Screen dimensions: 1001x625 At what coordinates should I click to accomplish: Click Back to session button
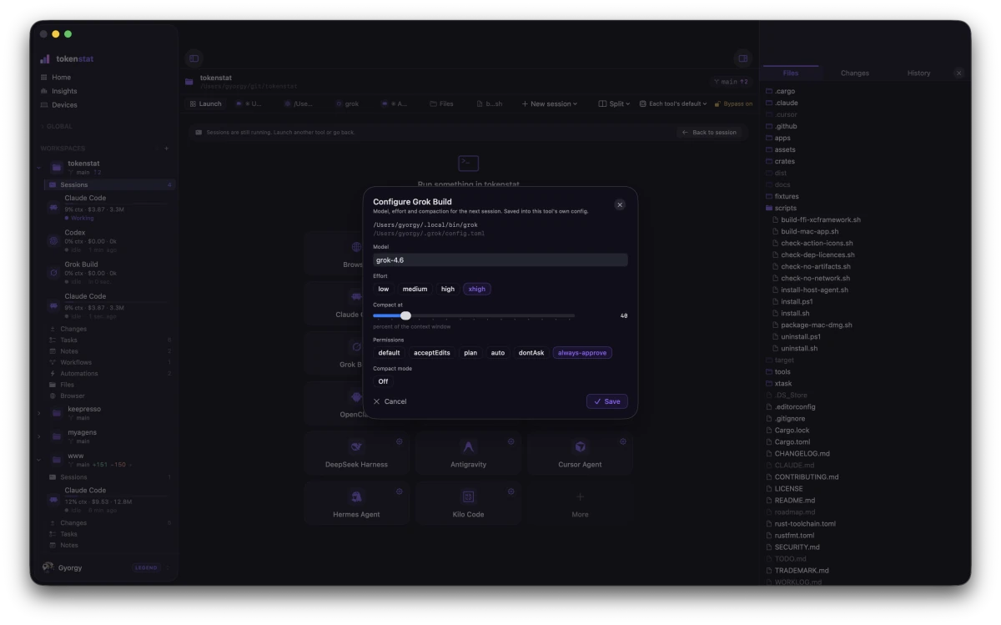[x=709, y=133]
